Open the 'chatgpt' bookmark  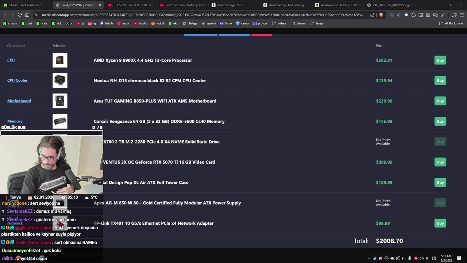(190, 23)
